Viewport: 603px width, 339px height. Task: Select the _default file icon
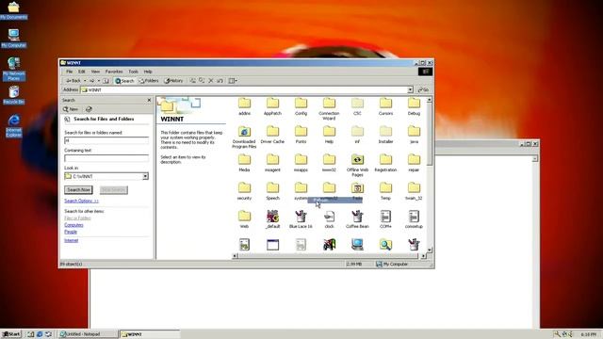pos(272,217)
